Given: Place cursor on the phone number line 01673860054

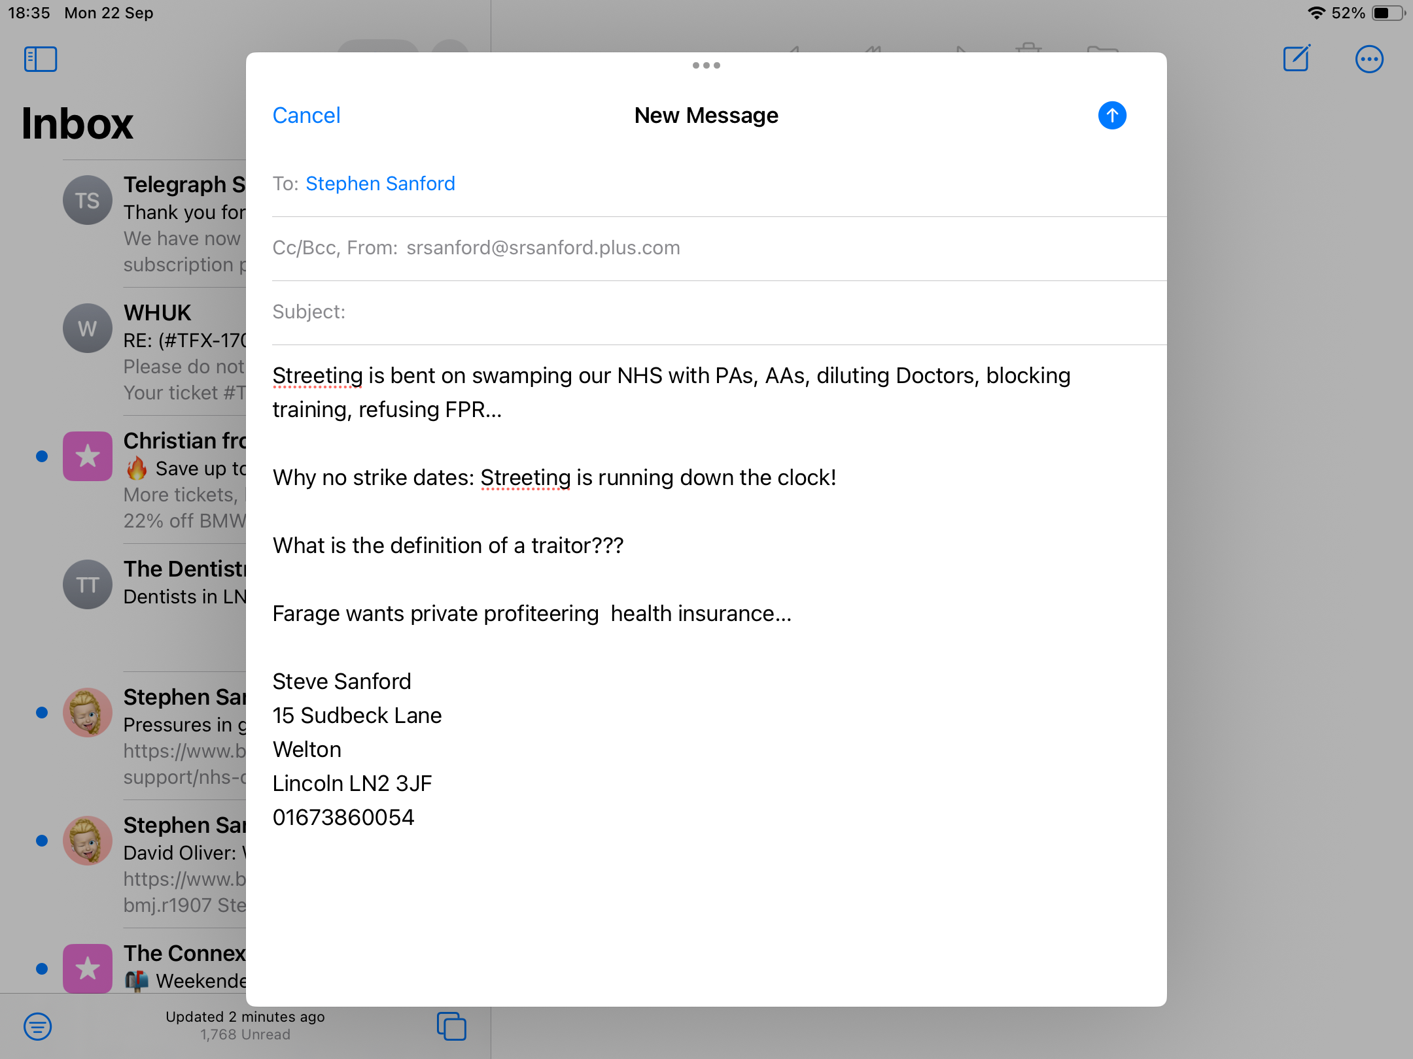Looking at the screenshot, I should click(x=343, y=817).
